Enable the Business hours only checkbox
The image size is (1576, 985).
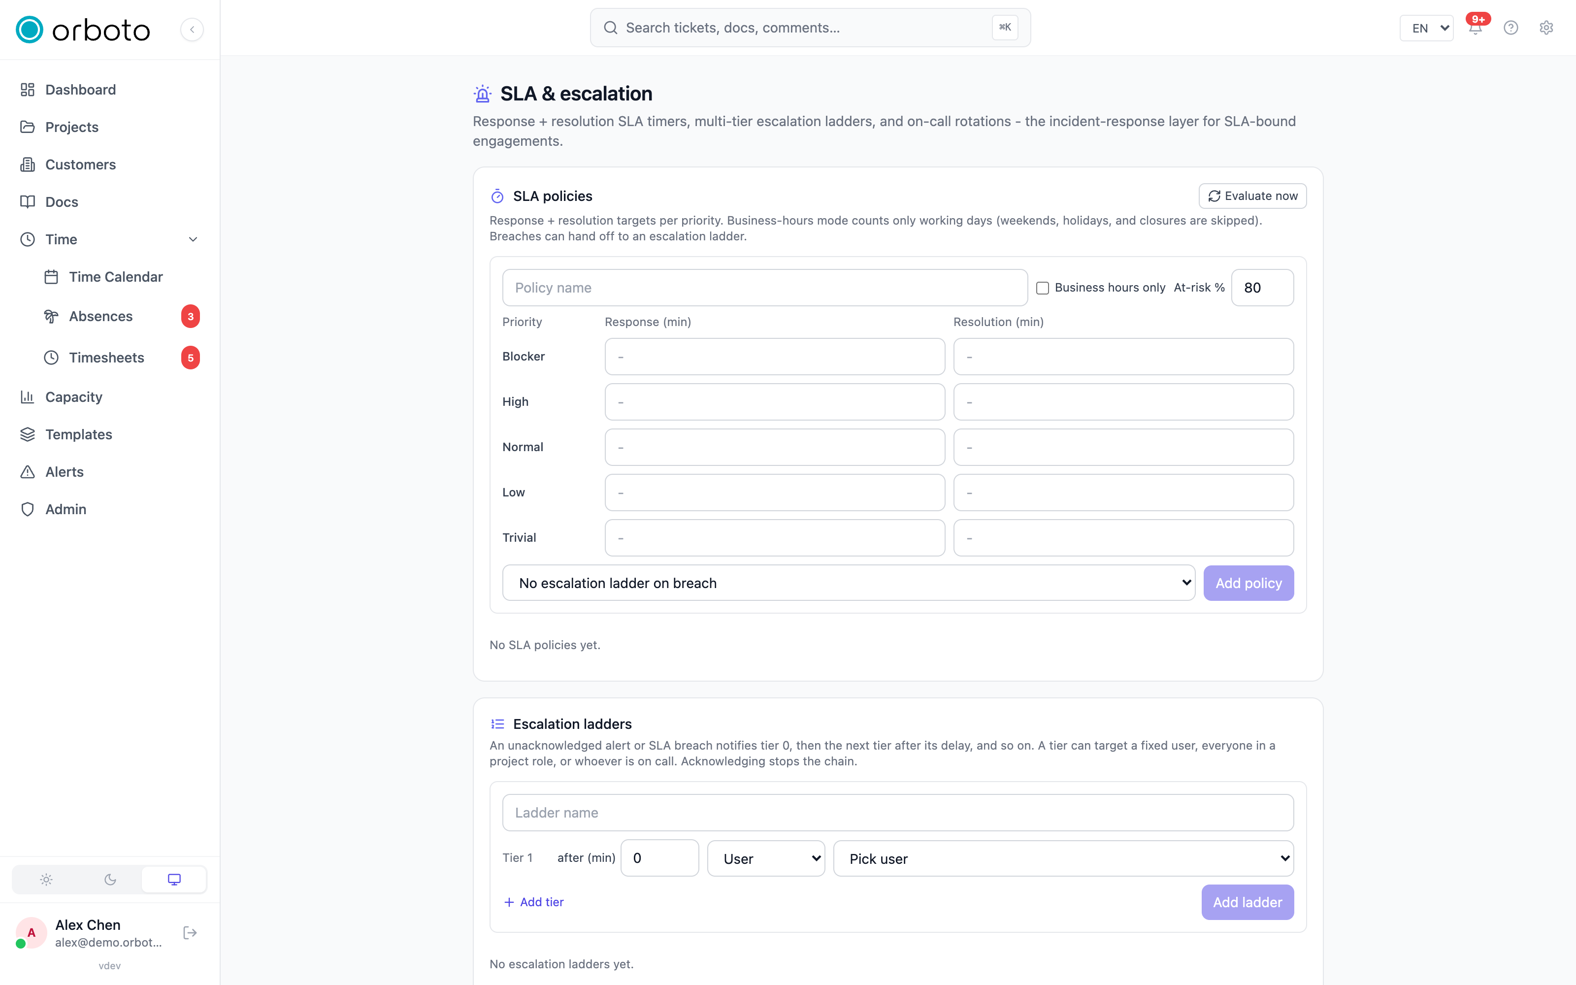click(1043, 288)
